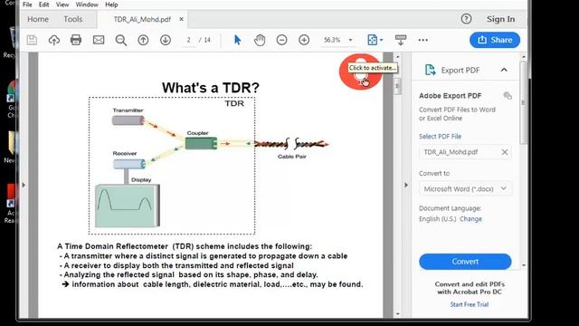
Task: Click the Share button
Action: 495,40
